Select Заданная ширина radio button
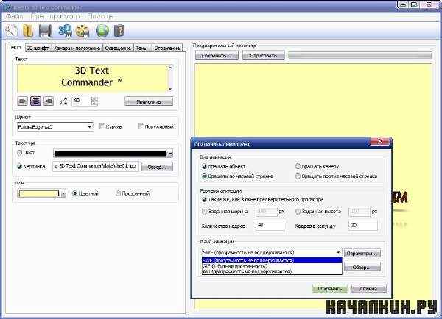Viewport: 442px width, 319px height. click(204, 212)
